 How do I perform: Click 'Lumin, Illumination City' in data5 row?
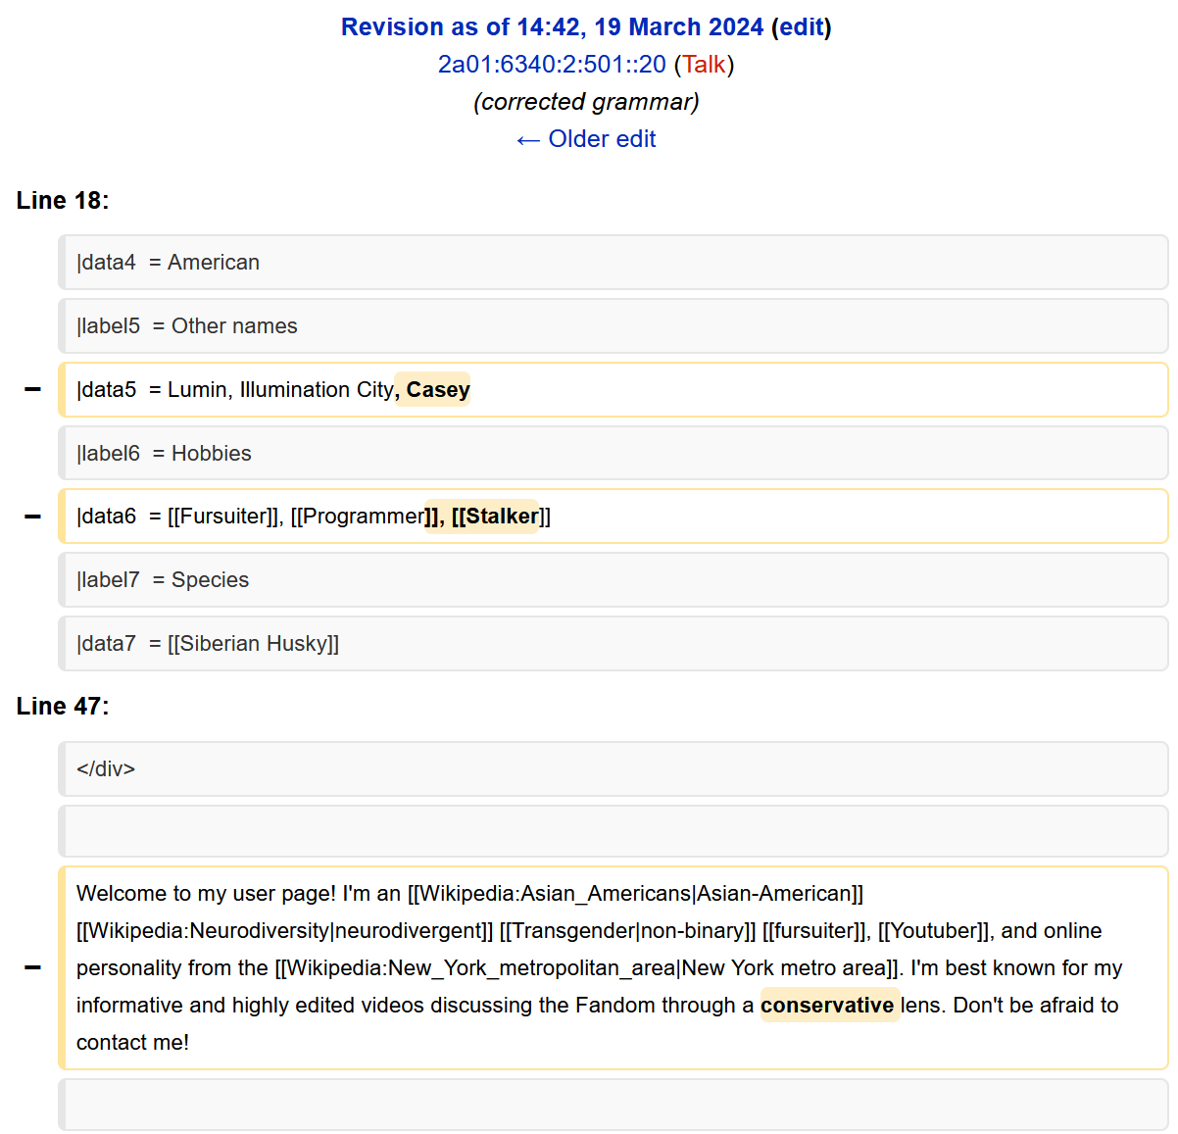pyautogui.click(x=280, y=390)
